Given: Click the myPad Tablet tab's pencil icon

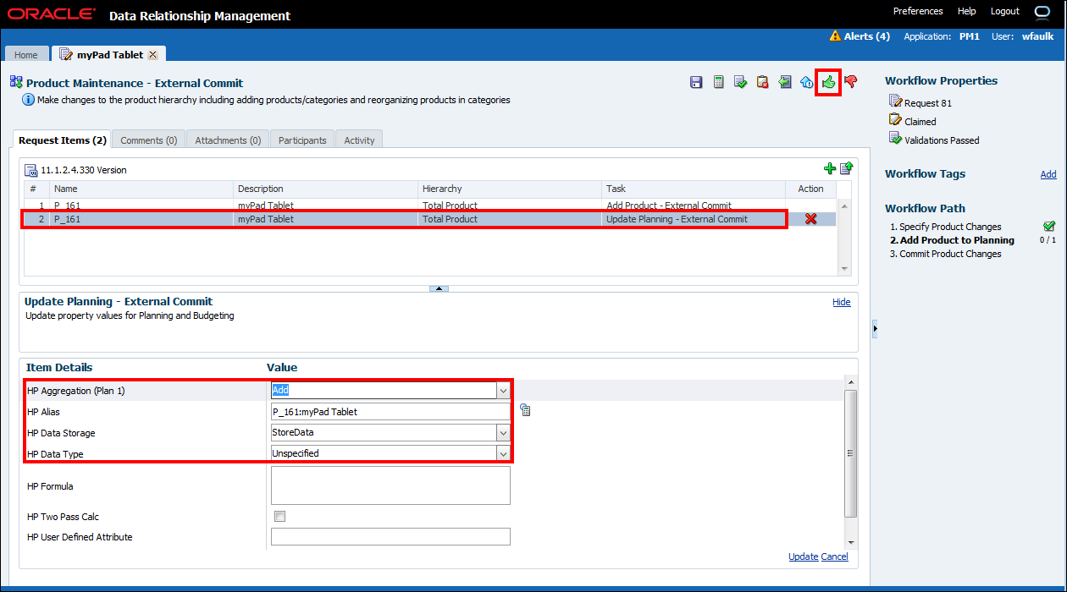Looking at the screenshot, I should pyautogui.click(x=66, y=54).
